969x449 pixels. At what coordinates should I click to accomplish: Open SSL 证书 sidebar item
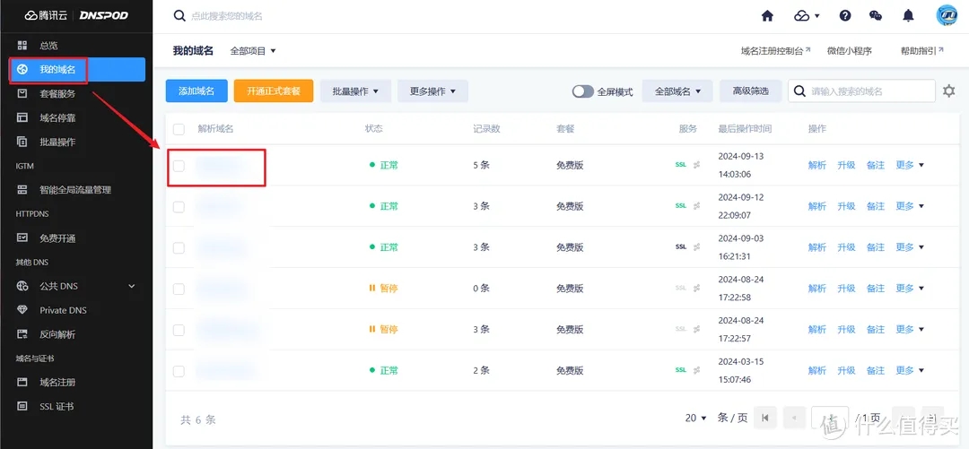pos(57,407)
